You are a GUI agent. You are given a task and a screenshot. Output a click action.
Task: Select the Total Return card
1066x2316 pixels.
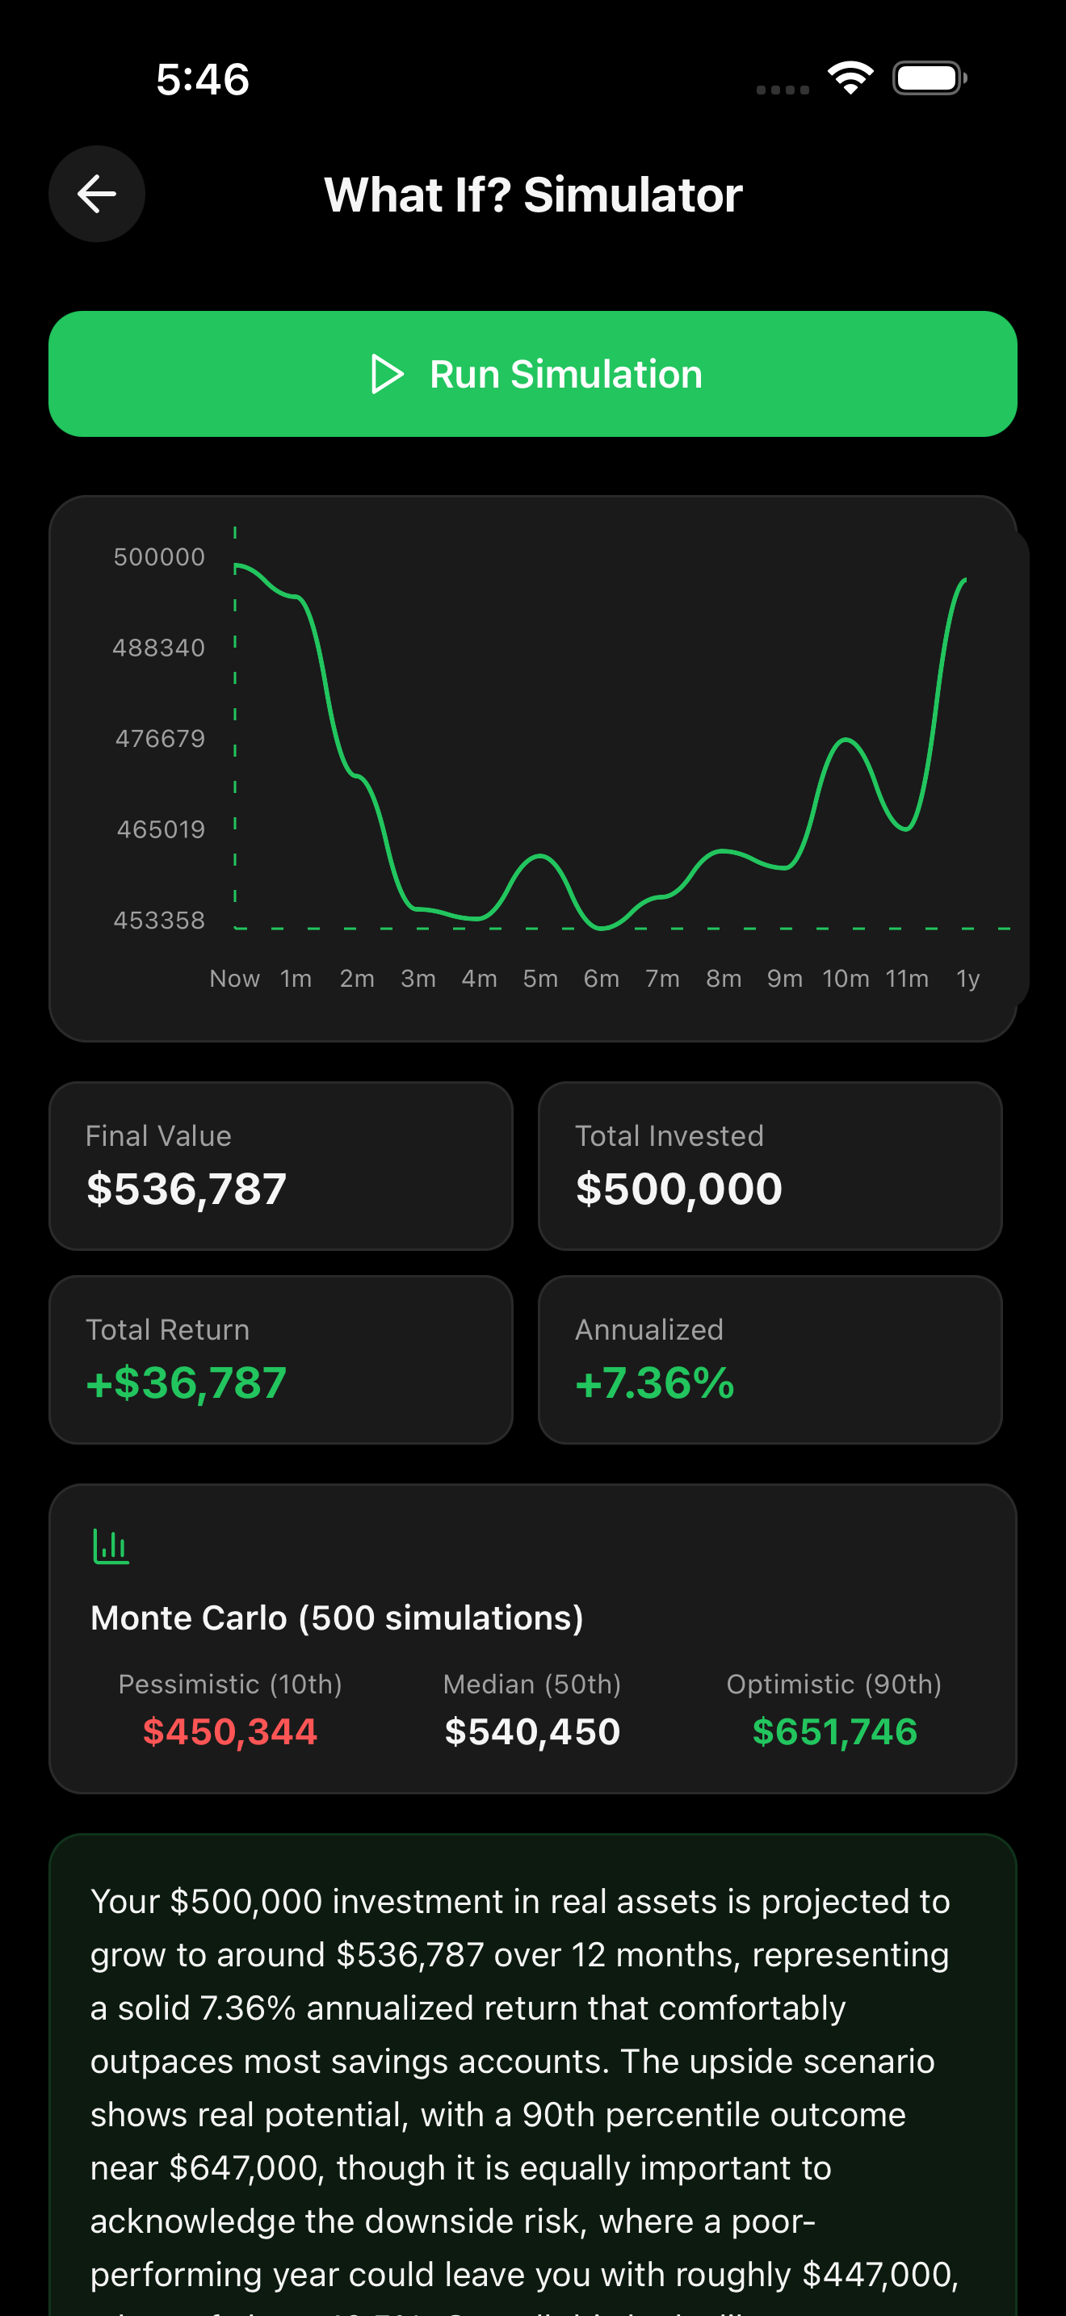[280, 1359]
